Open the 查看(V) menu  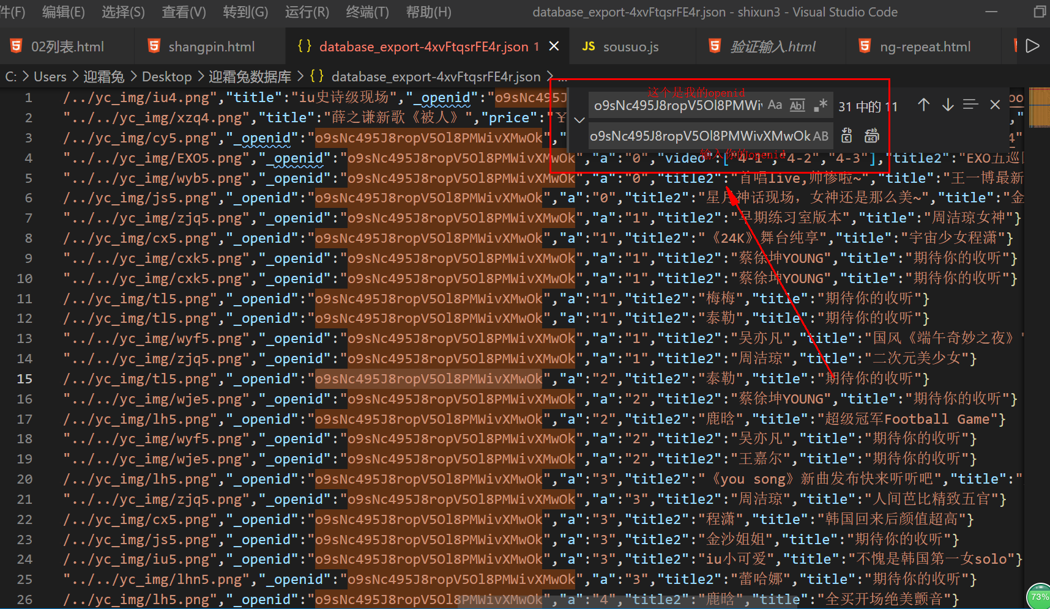click(184, 12)
